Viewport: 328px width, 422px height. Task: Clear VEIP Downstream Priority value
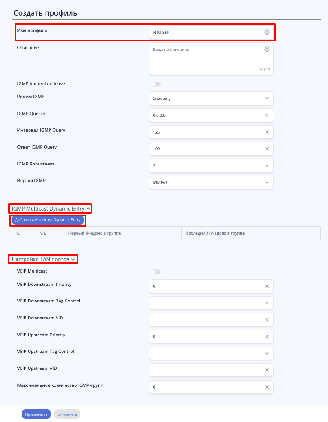[x=266, y=286]
